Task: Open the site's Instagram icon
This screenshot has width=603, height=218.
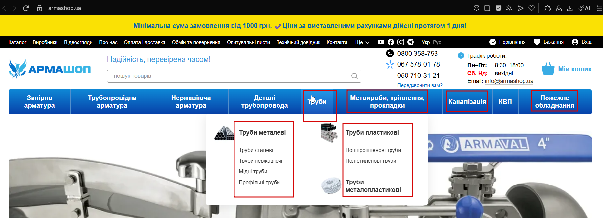Action: [401, 42]
